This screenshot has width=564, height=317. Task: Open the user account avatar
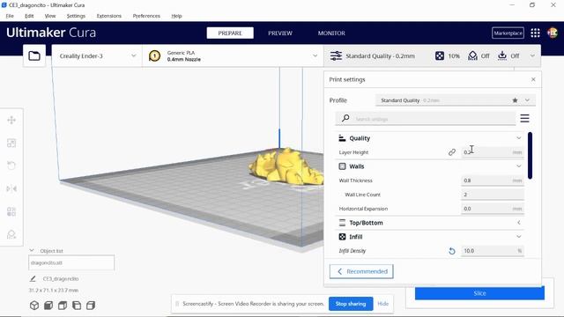(x=553, y=33)
